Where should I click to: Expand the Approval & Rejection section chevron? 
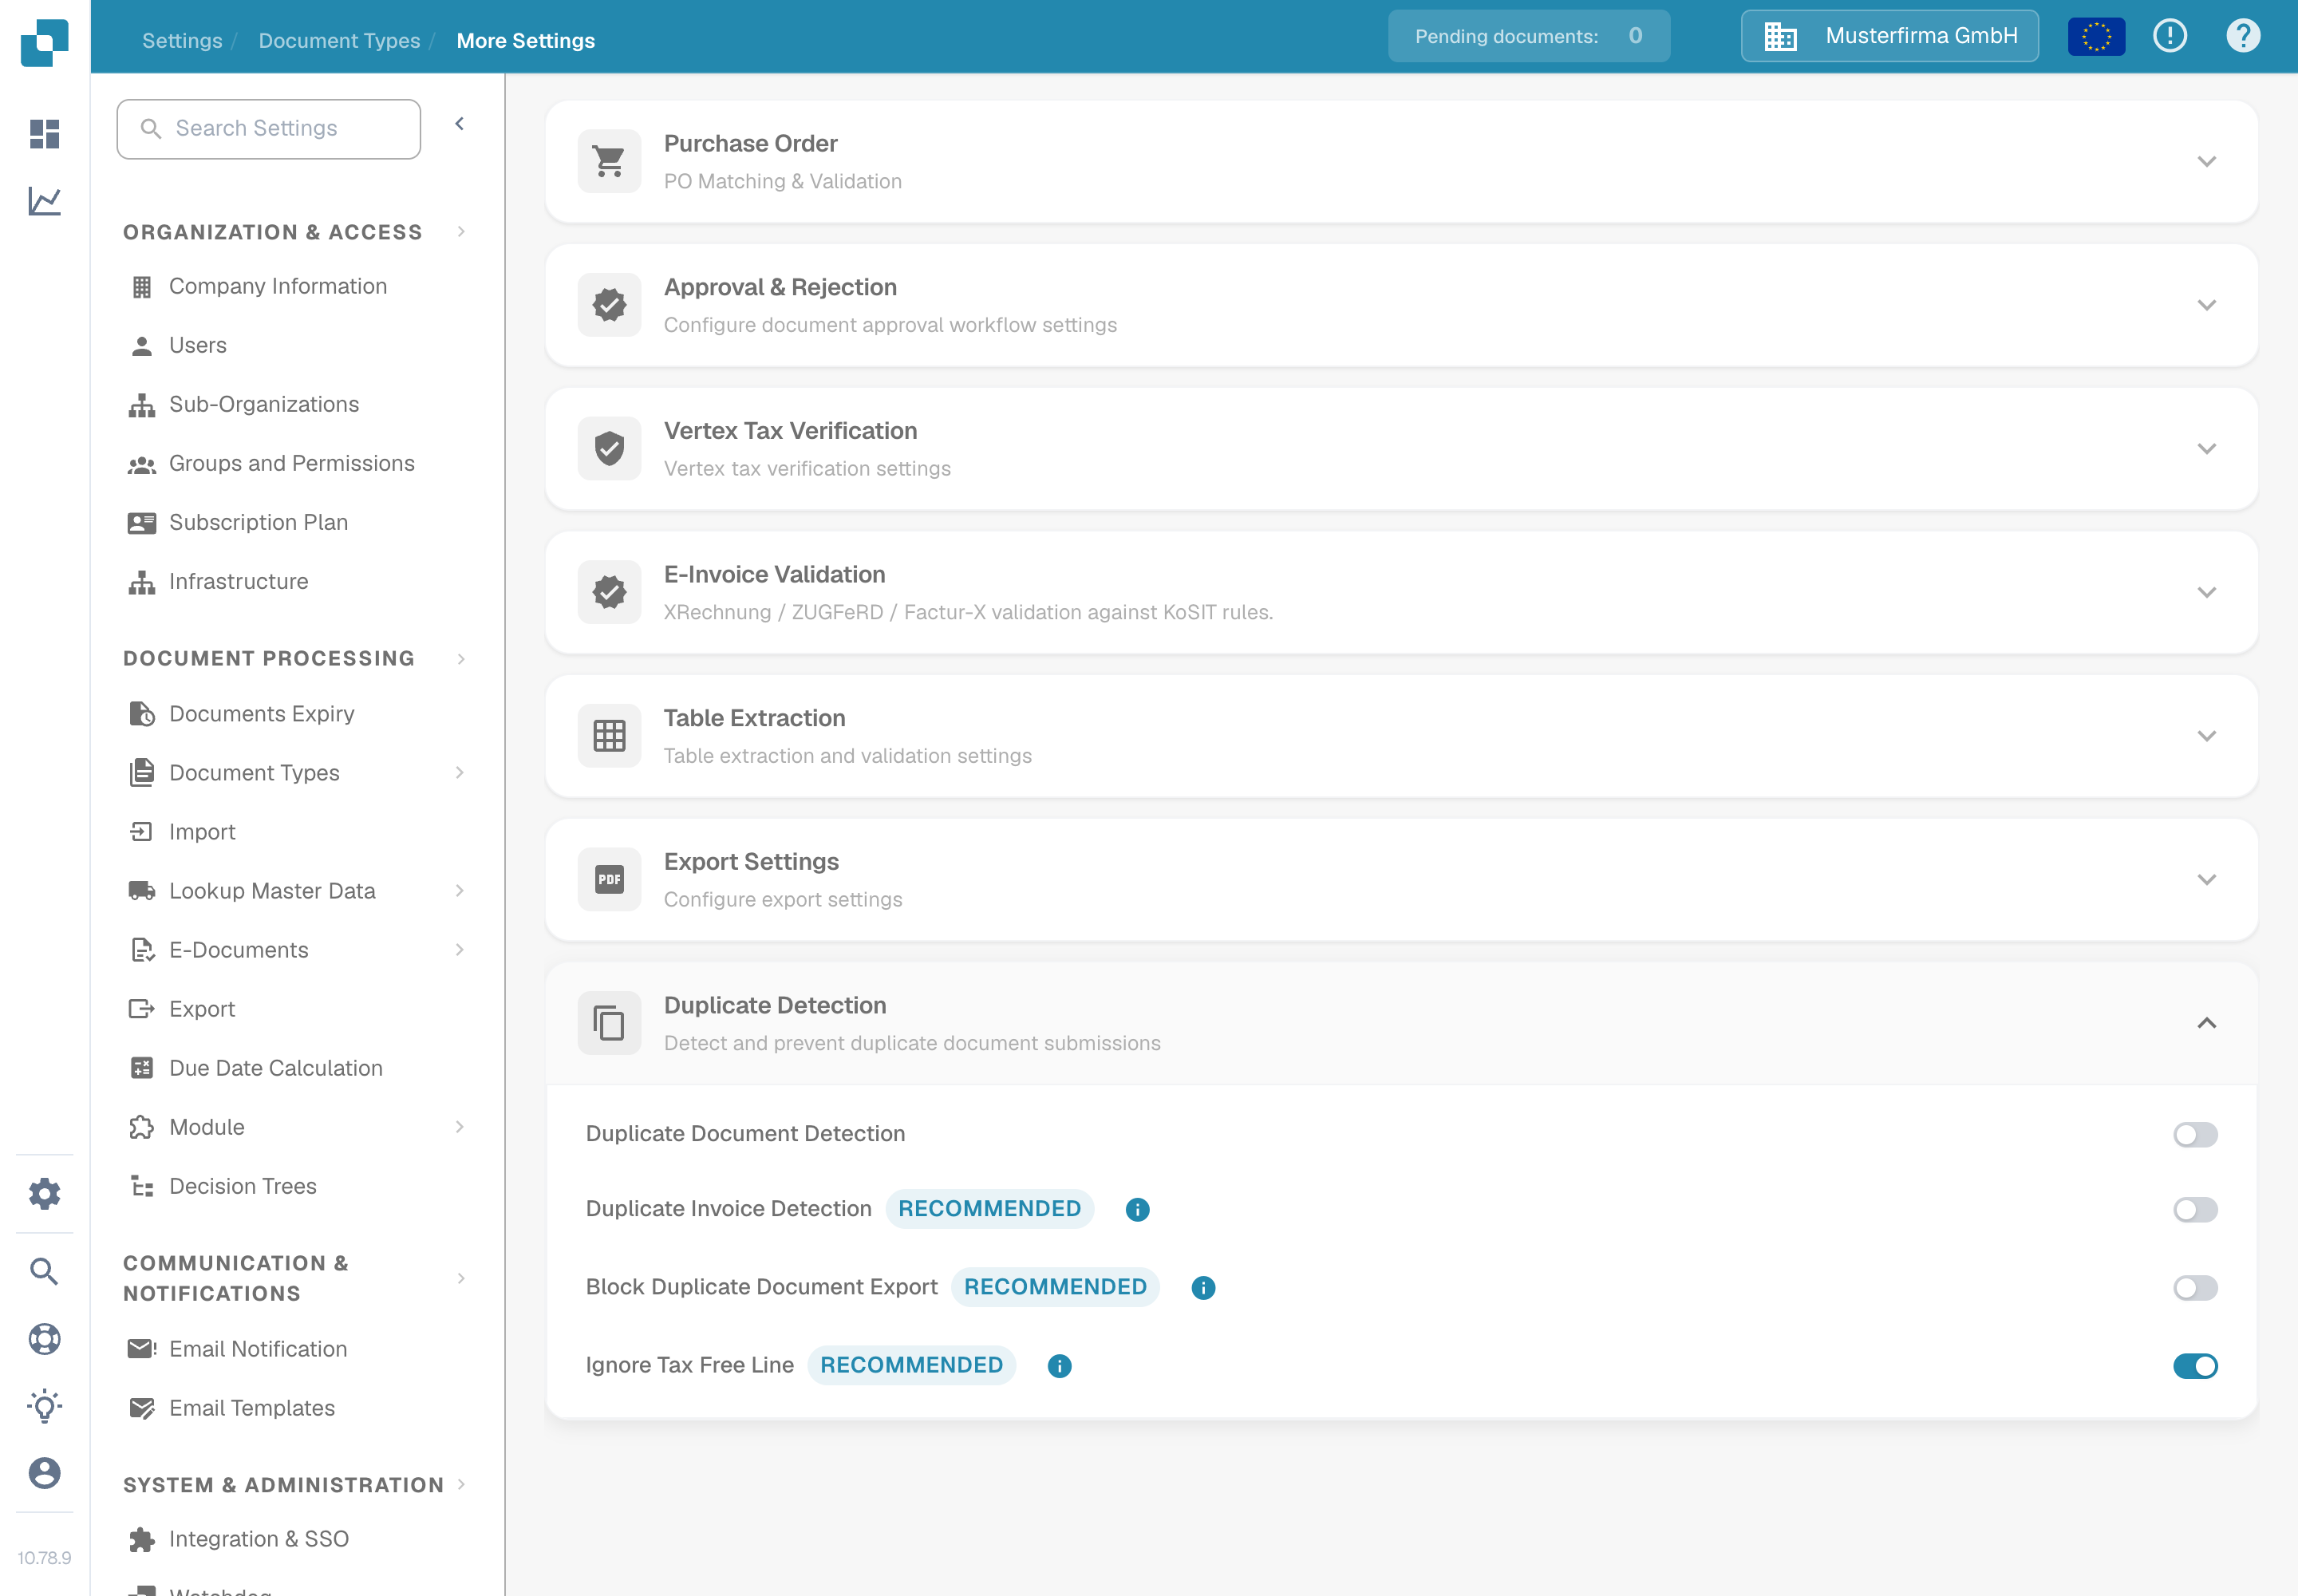(2206, 305)
